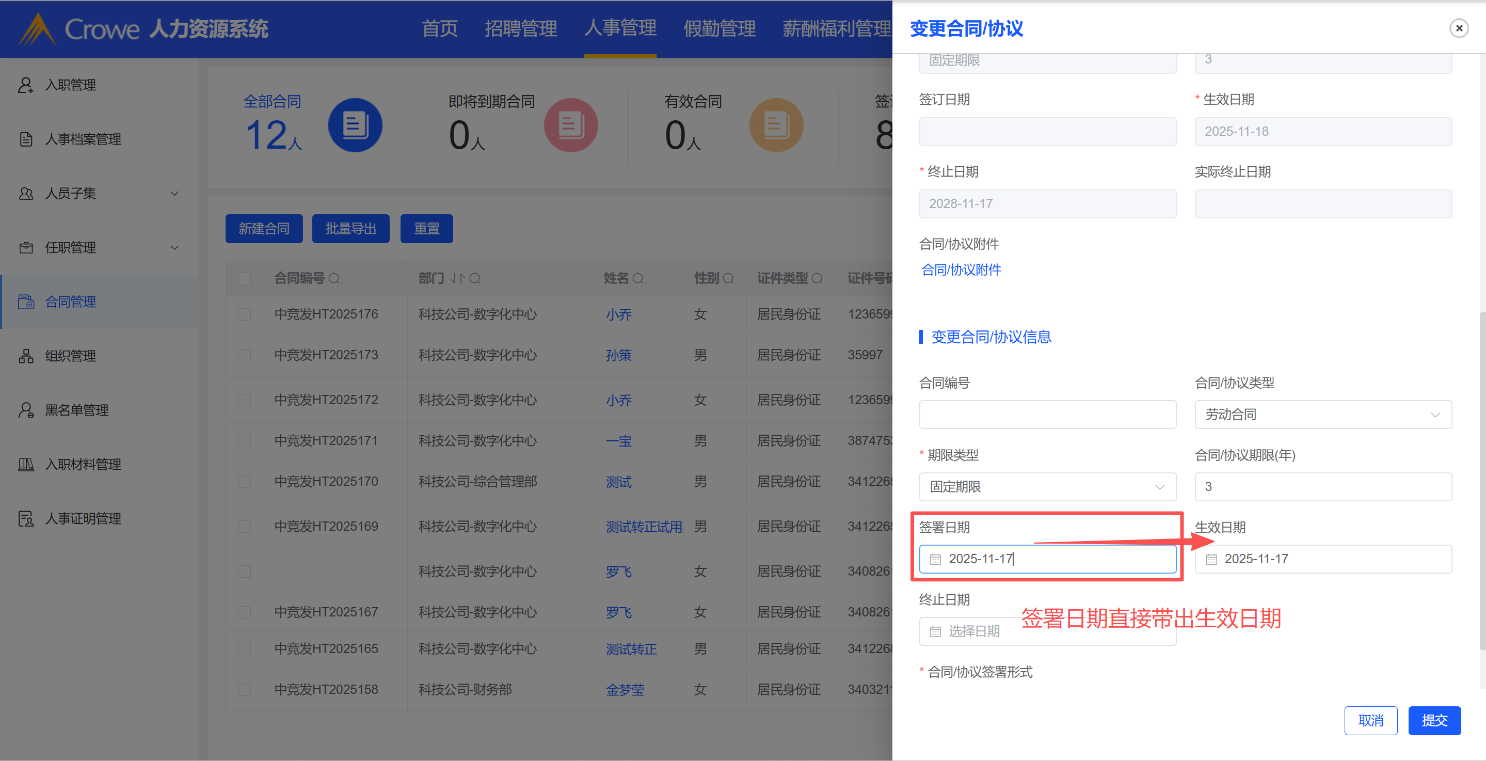Click the 入职管理 sidebar icon
The height and width of the screenshot is (761, 1486).
[x=25, y=85]
